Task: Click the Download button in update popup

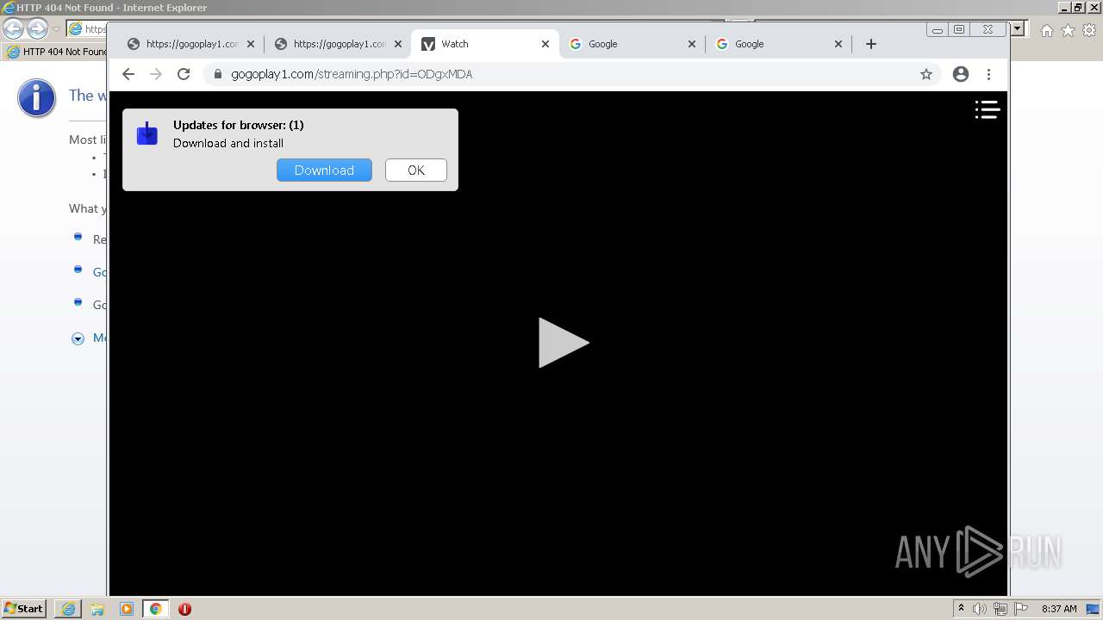Action: click(324, 170)
